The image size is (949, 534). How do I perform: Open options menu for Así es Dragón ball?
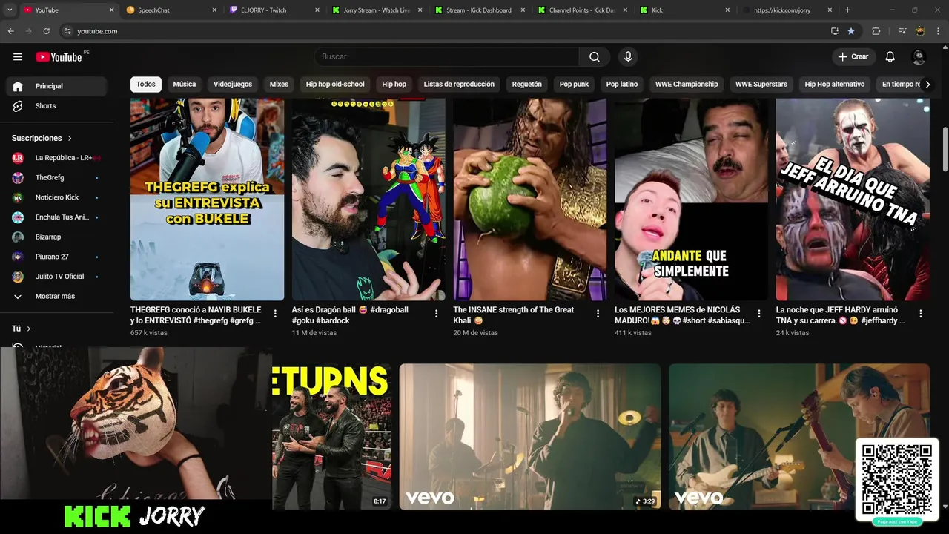click(x=436, y=314)
